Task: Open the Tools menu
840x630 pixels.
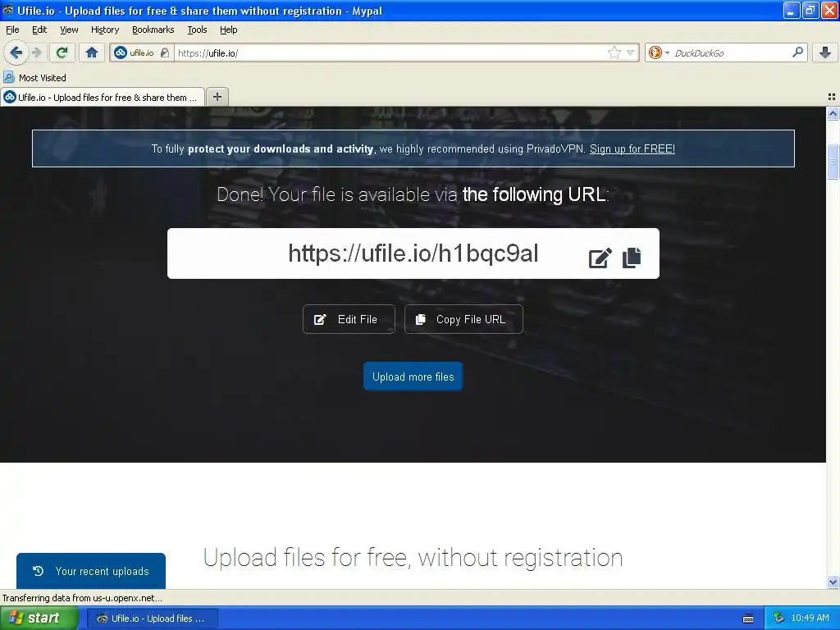Action: [197, 30]
